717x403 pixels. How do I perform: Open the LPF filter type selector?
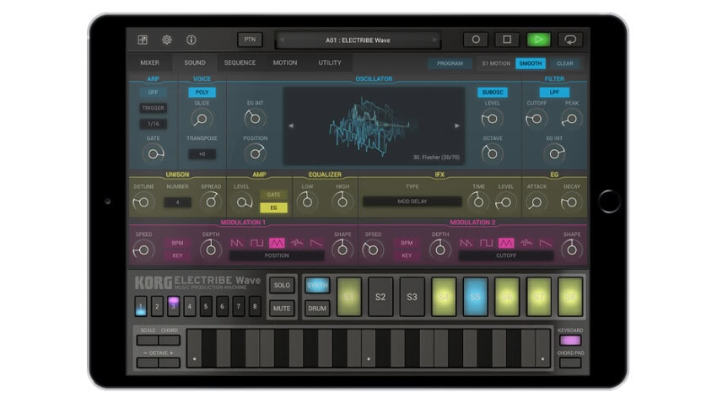(554, 92)
